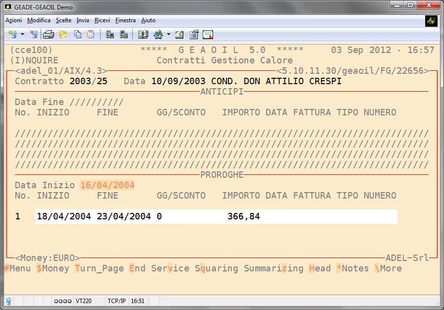
Task: Click the certificate icon in toolbar
Action: pos(208,34)
